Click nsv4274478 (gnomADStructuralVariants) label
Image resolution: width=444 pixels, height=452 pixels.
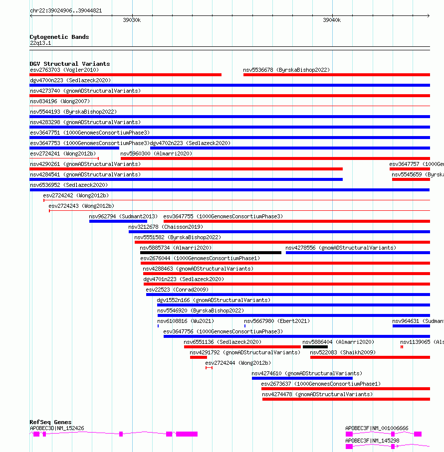coord(317,394)
